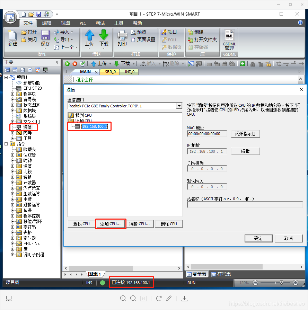The height and width of the screenshot is (310, 308).
Task: Click the 找到 CPU folder in the dialog
Action: point(83,115)
